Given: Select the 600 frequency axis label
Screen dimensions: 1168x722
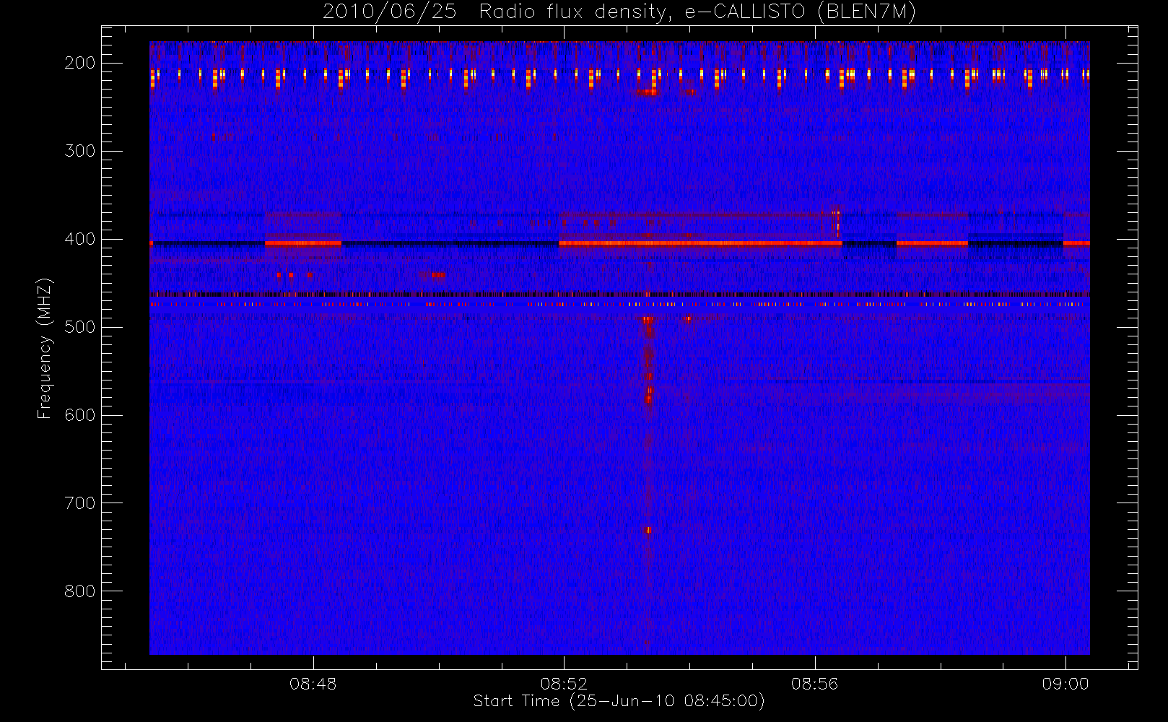Looking at the screenshot, I should click(x=79, y=415).
